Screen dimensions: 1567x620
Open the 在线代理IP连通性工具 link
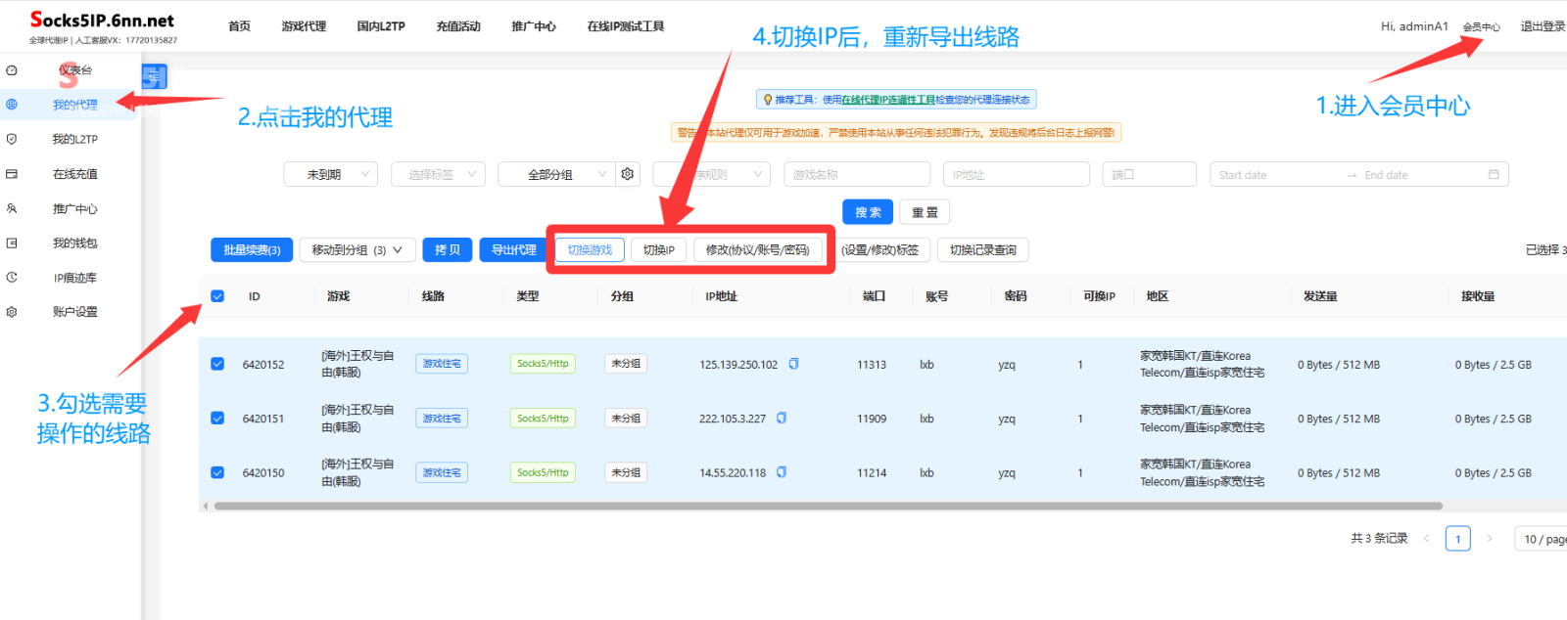click(x=888, y=100)
